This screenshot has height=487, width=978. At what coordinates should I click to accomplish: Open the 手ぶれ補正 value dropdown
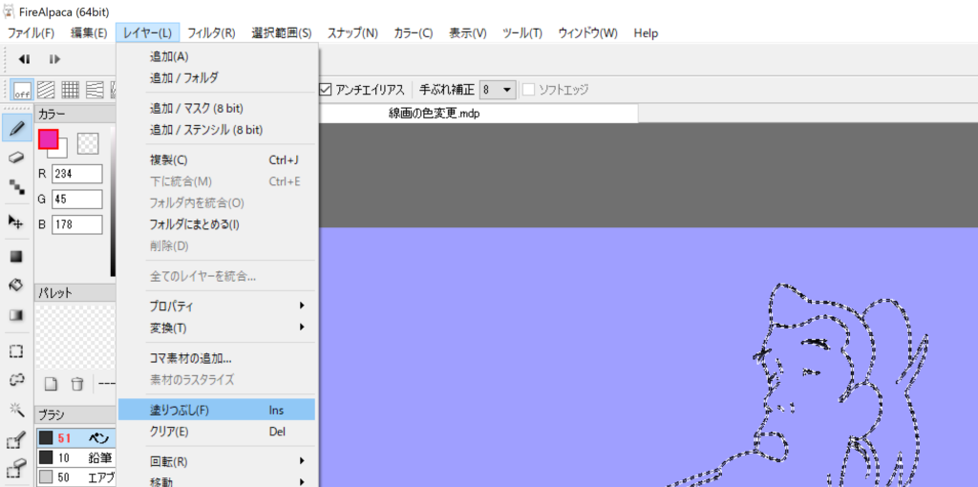(497, 90)
